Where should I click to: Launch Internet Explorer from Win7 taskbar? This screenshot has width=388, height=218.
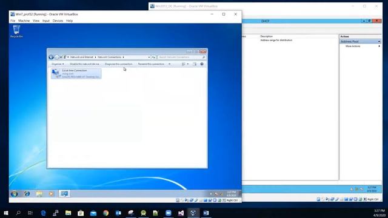(x=27, y=194)
